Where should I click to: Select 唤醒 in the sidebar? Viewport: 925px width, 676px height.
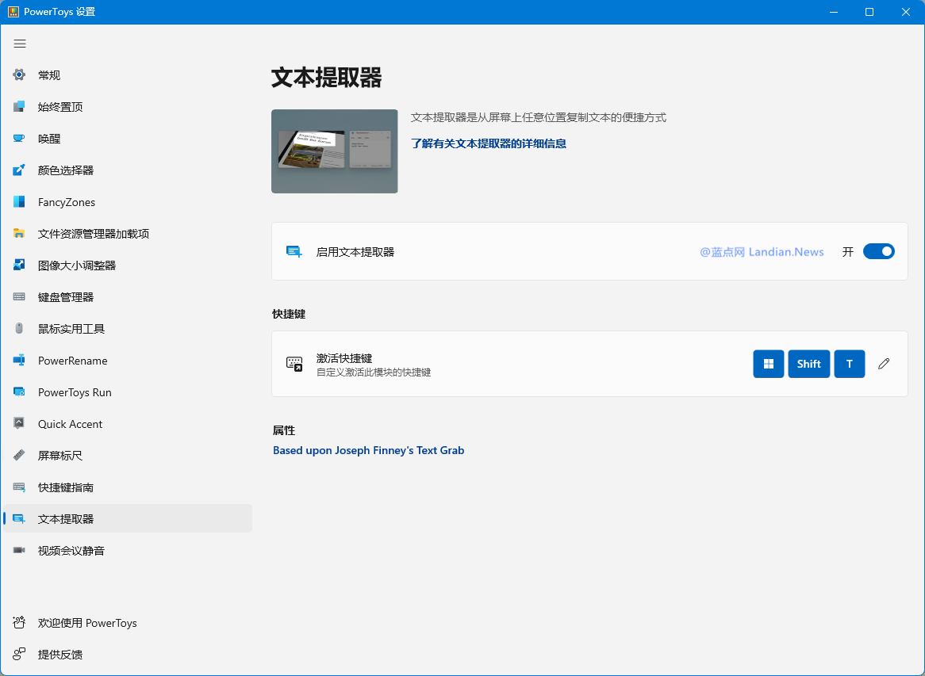(x=128, y=139)
